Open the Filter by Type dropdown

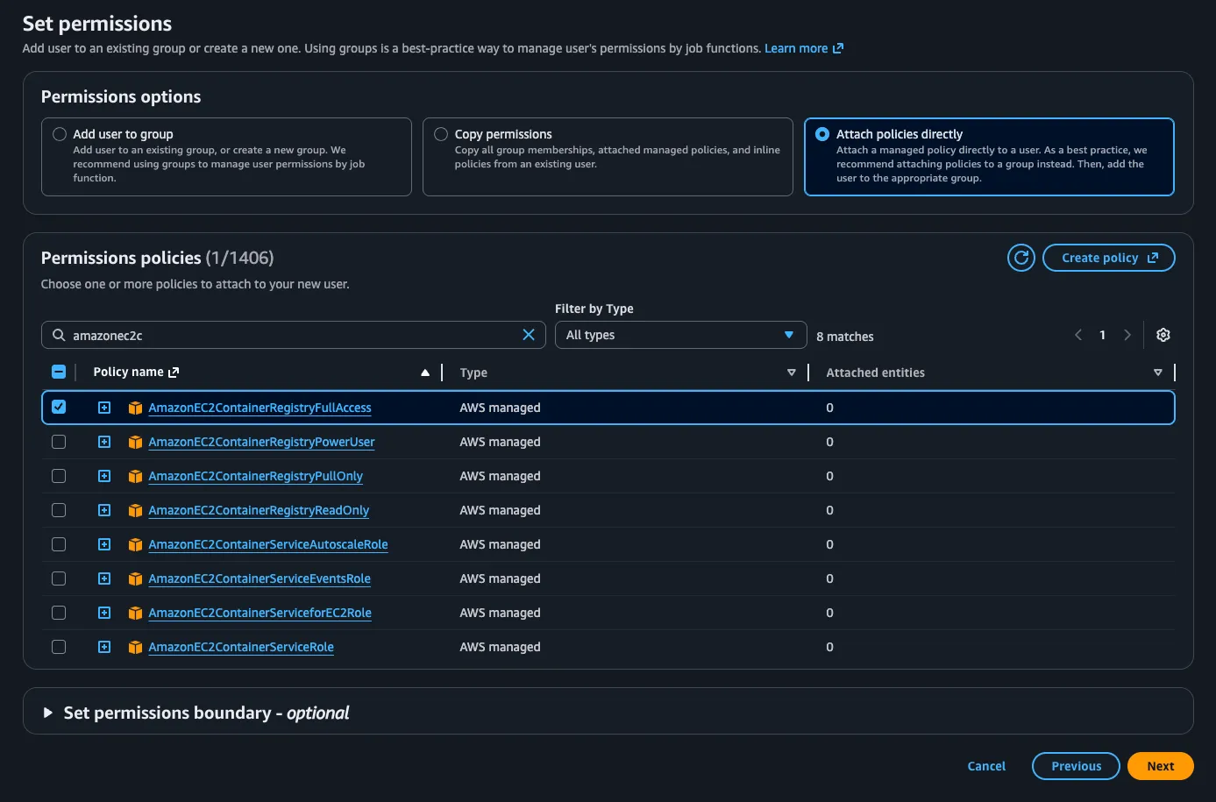pos(680,335)
